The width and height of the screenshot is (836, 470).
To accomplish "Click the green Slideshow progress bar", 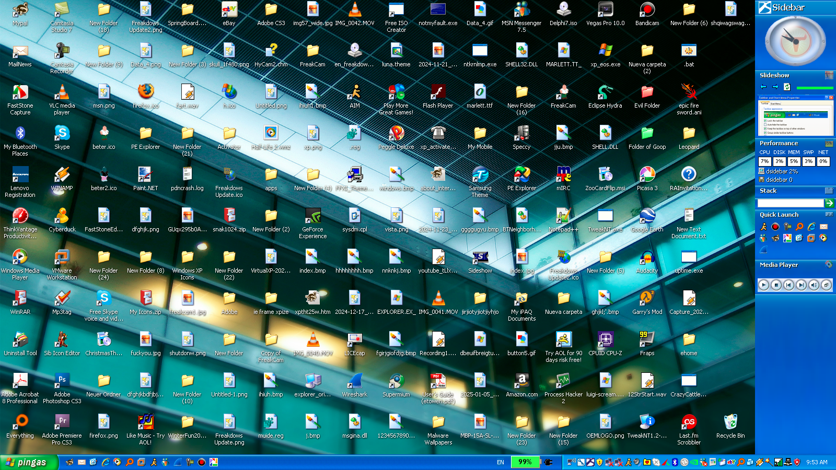I will 815,88.
